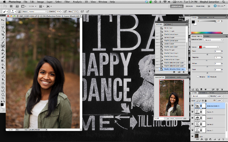Click the Magenta slider handle
Image resolution: width=228 pixels, height=142 pixels.
coord(207,60)
